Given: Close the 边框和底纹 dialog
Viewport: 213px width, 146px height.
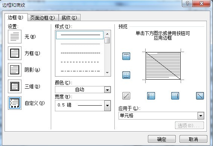Looking at the screenshot, I should 201,3.
